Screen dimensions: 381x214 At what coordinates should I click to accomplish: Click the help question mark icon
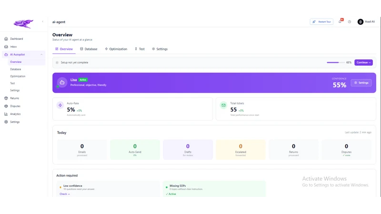pyautogui.click(x=350, y=22)
